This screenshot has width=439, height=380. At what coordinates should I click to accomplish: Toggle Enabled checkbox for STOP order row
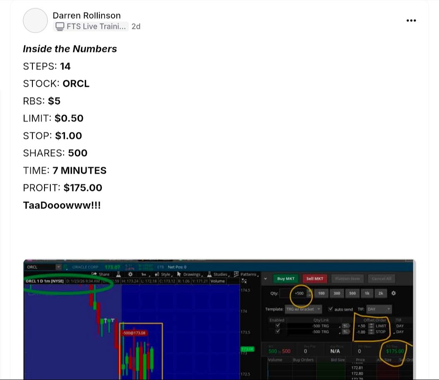coord(277,331)
